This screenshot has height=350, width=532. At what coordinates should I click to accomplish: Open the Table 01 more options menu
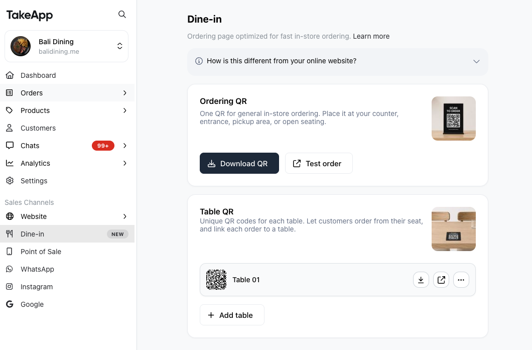461,280
